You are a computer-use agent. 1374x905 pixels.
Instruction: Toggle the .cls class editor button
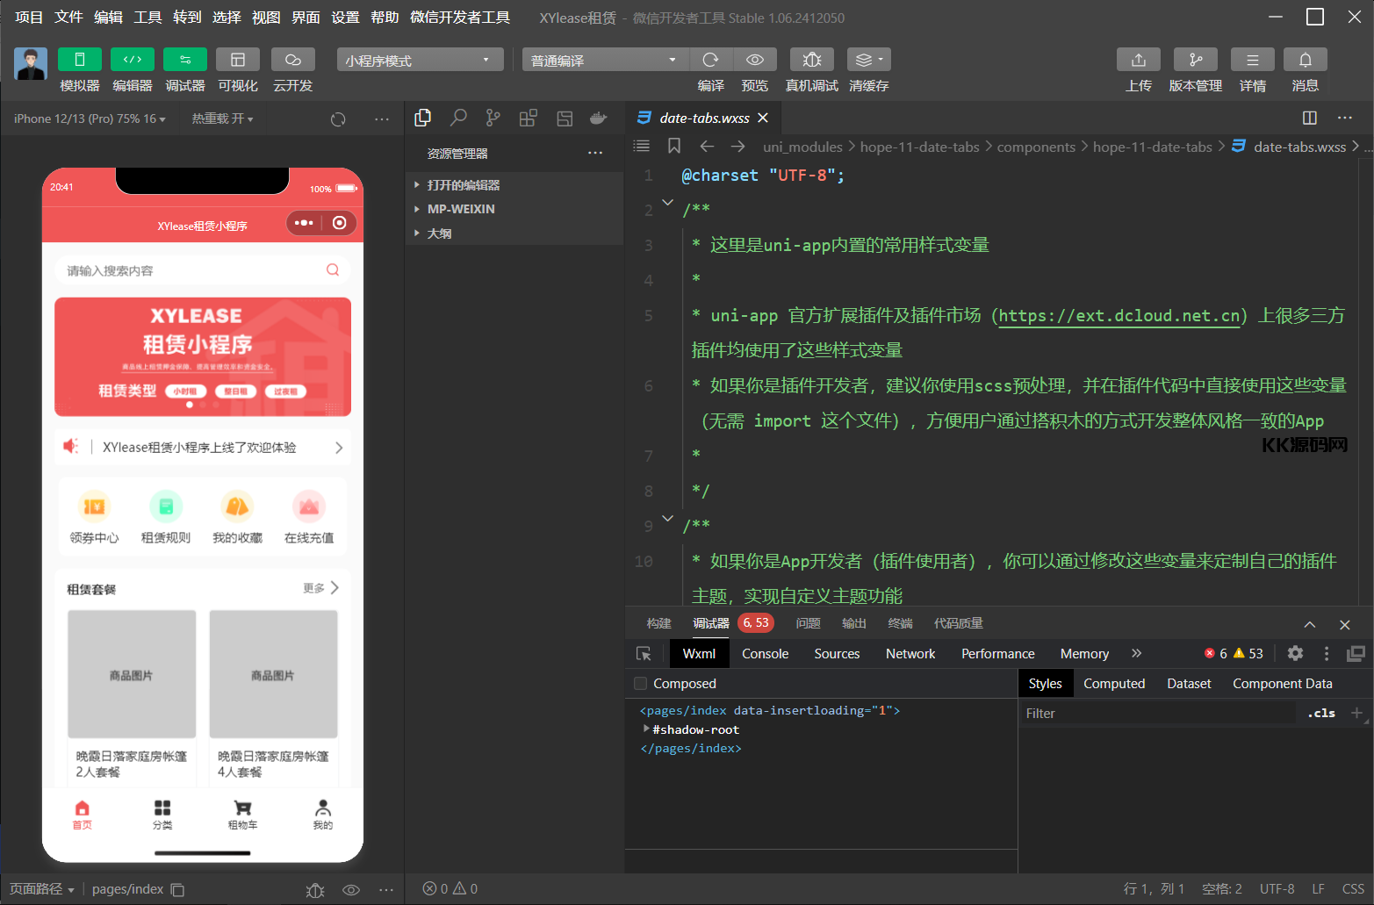pyautogui.click(x=1321, y=714)
